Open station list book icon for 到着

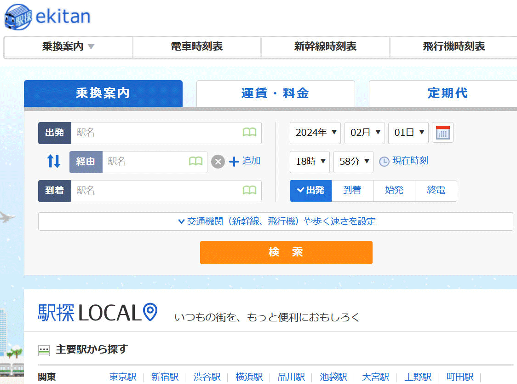(249, 190)
